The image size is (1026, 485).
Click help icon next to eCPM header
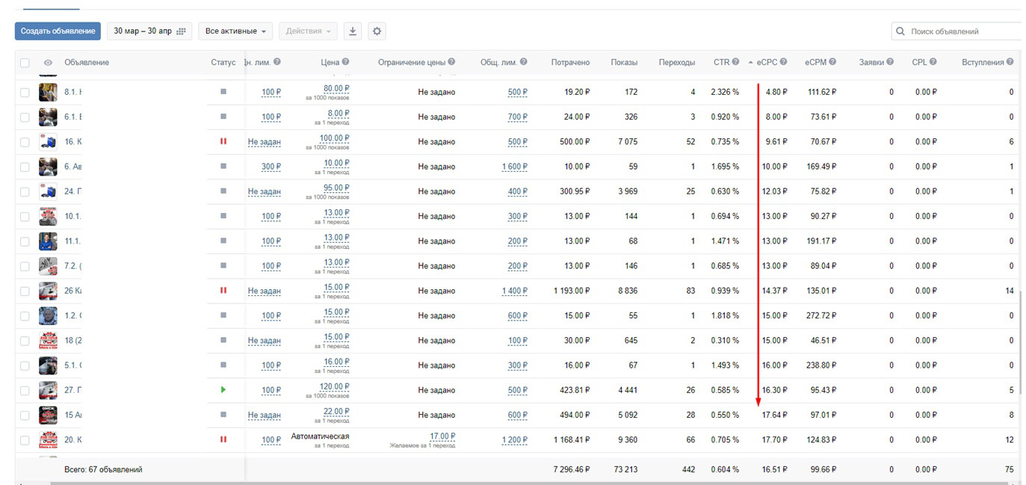point(832,62)
